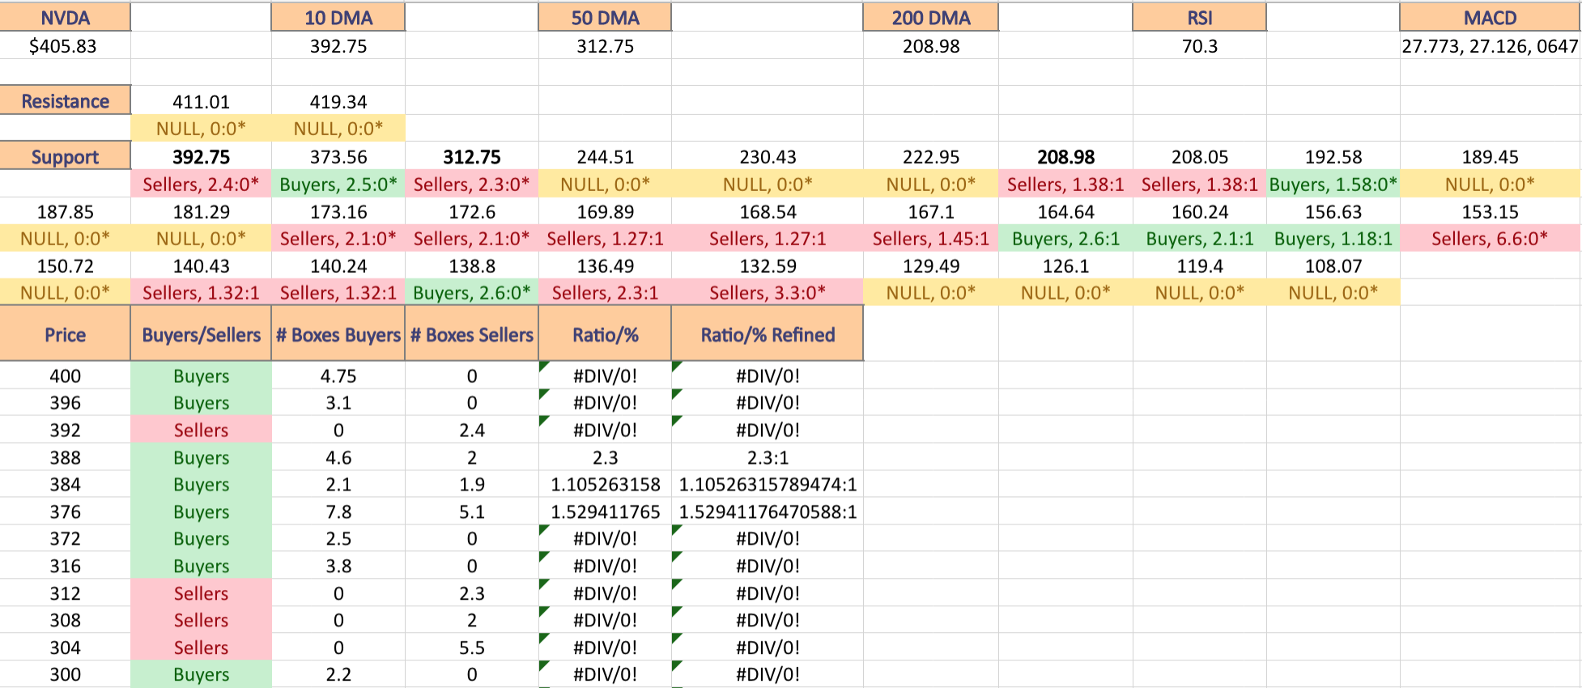Image resolution: width=1582 pixels, height=688 pixels.
Task: Select Sellers cell for price 312
Action: (x=201, y=593)
